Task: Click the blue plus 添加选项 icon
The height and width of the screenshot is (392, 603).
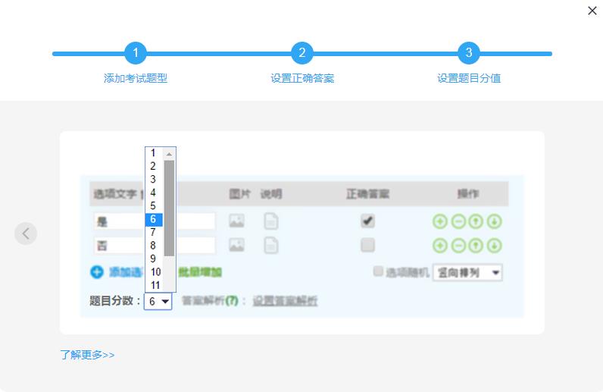Action: coord(97,272)
